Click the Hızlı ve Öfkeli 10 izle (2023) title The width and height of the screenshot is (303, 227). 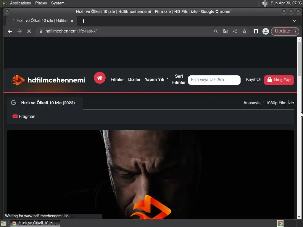pyautogui.click(x=48, y=103)
